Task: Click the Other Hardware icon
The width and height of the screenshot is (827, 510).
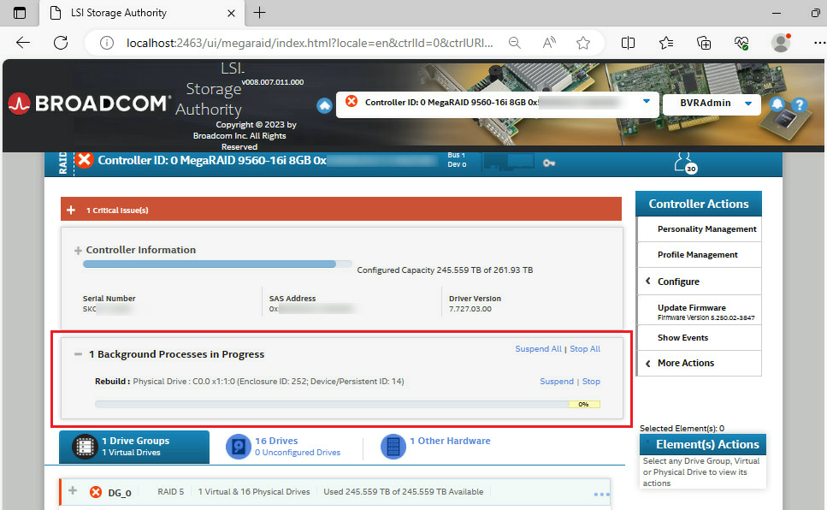Action: [393, 447]
